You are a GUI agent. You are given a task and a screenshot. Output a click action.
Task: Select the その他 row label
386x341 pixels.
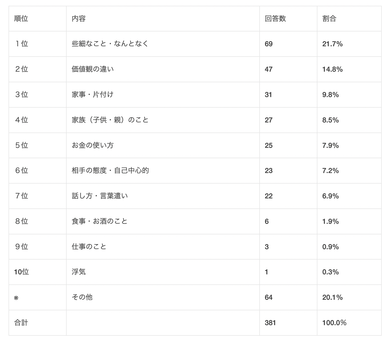pyautogui.click(x=82, y=297)
